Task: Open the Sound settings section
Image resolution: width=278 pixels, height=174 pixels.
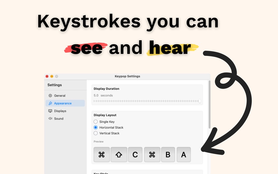Action: click(59, 118)
